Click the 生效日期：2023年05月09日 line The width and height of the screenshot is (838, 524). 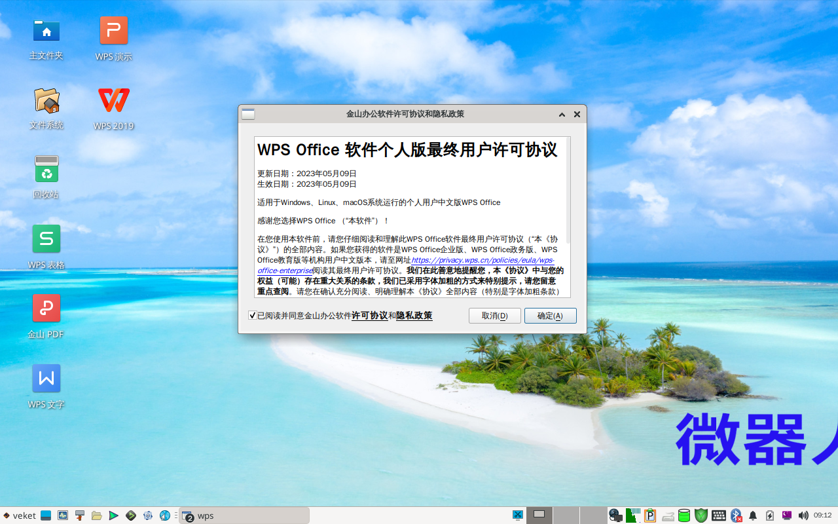307,184
